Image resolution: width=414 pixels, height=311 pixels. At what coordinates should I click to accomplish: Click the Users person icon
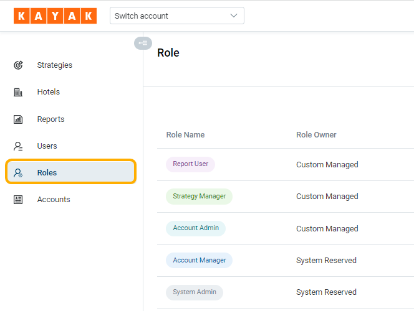pyautogui.click(x=18, y=146)
